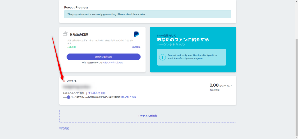Click the PayPal logo icon

(136, 34)
